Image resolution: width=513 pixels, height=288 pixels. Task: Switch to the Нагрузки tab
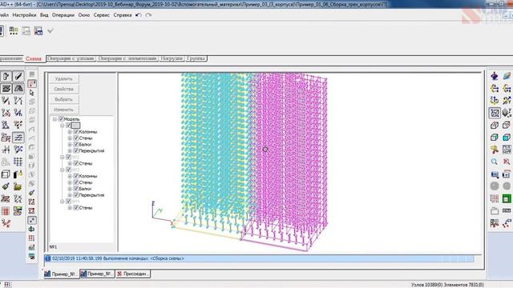click(172, 58)
